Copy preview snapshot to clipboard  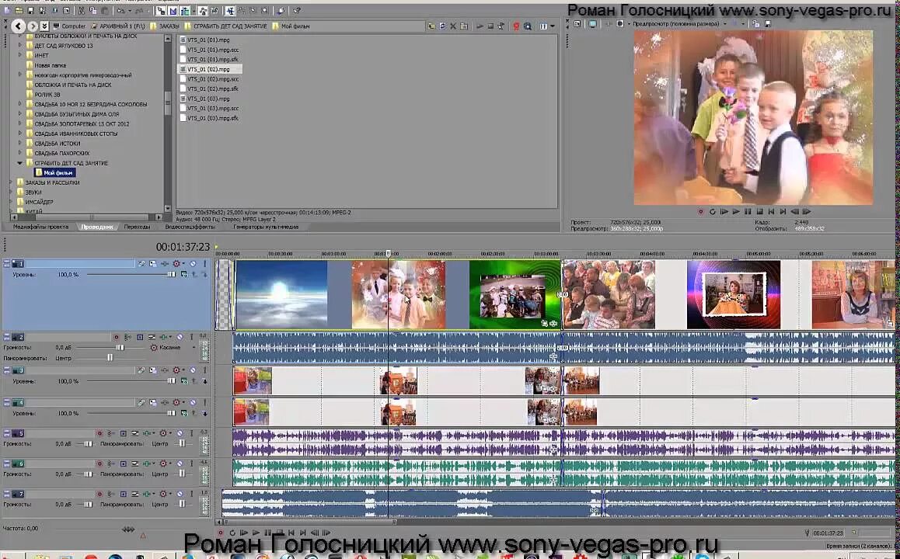(x=755, y=24)
